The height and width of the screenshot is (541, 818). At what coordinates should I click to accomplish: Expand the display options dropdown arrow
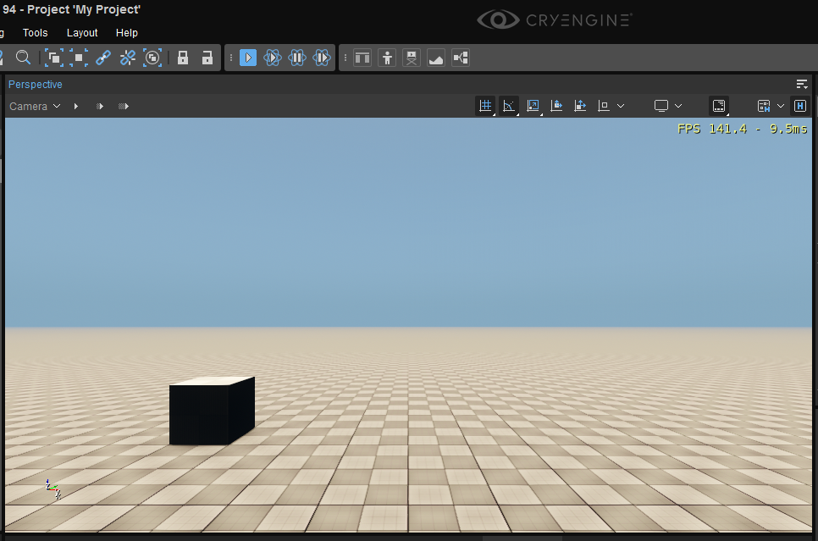(x=678, y=106)
